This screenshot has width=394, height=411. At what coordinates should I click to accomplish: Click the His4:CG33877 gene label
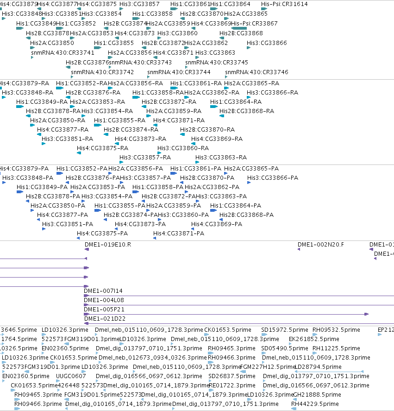click(57, 4)
